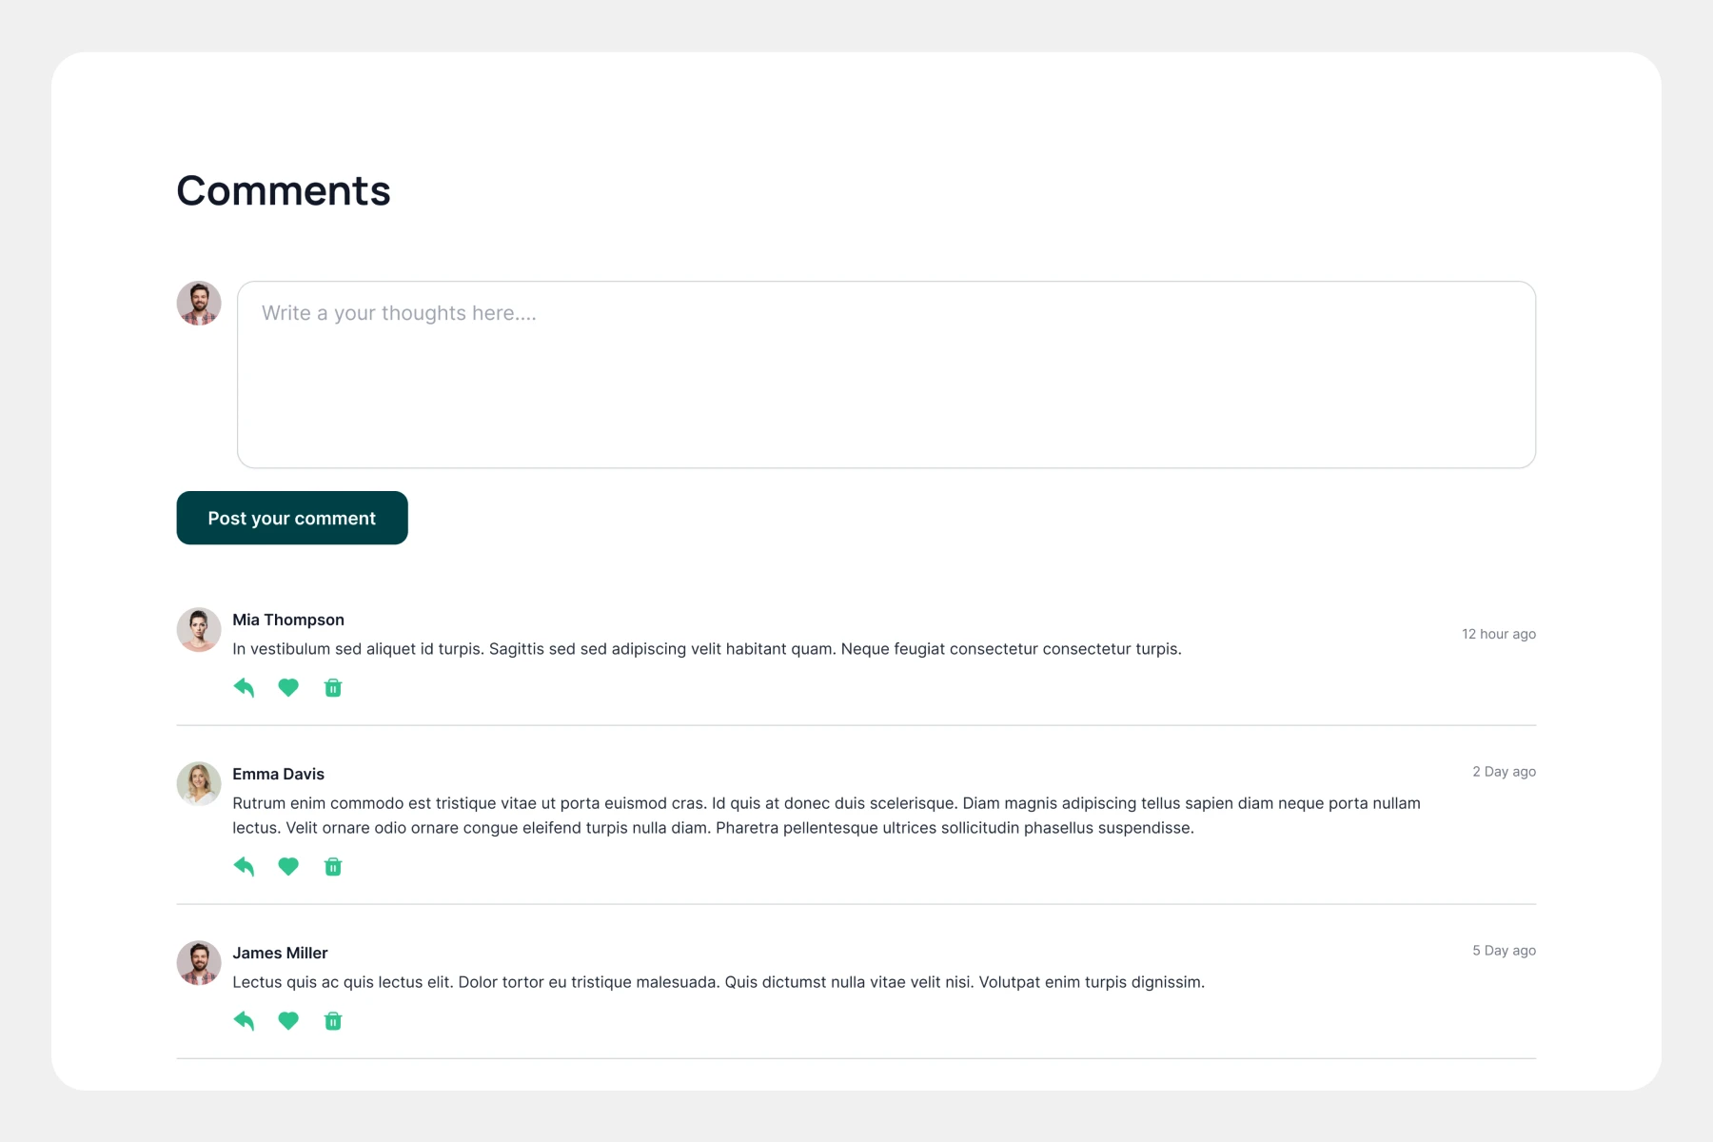This screenshot has height=1142, width=1713.
Task: Delete James Miller's comment
Action: click(333, 1021)
